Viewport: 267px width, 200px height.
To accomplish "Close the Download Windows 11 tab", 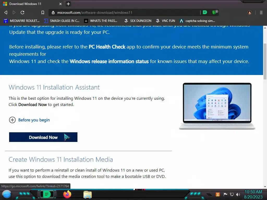I will [x=60, y=4].
